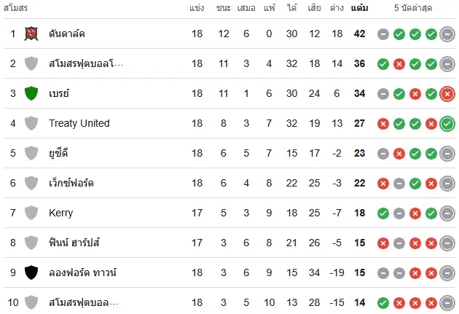Click the grey draw icon in ดันดาล์ค's latest match

[x=447, y=34]
